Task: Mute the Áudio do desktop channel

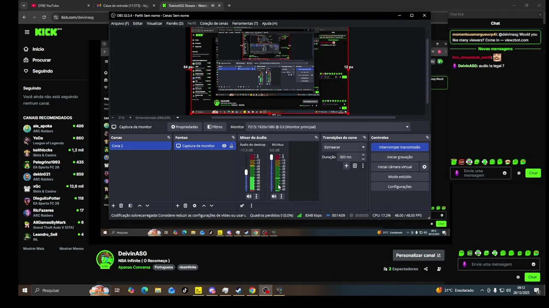Action: click(249, 196)
